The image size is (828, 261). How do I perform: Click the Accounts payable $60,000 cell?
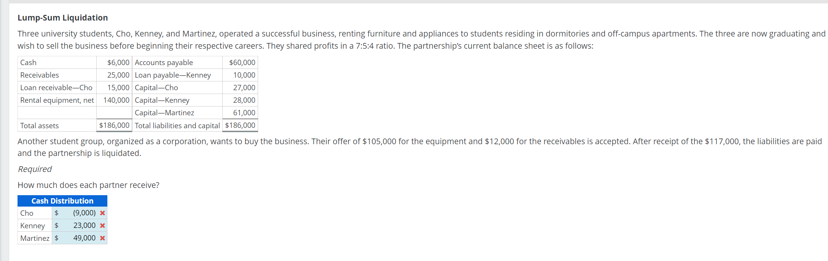coord(240,62)
